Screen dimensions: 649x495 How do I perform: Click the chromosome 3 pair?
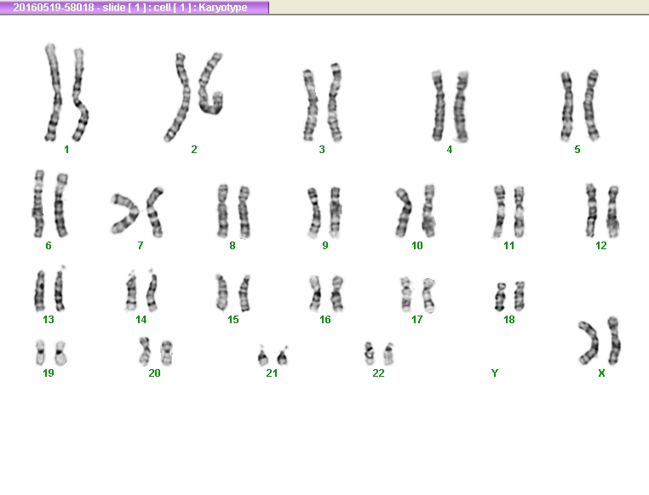pos(323,102)
